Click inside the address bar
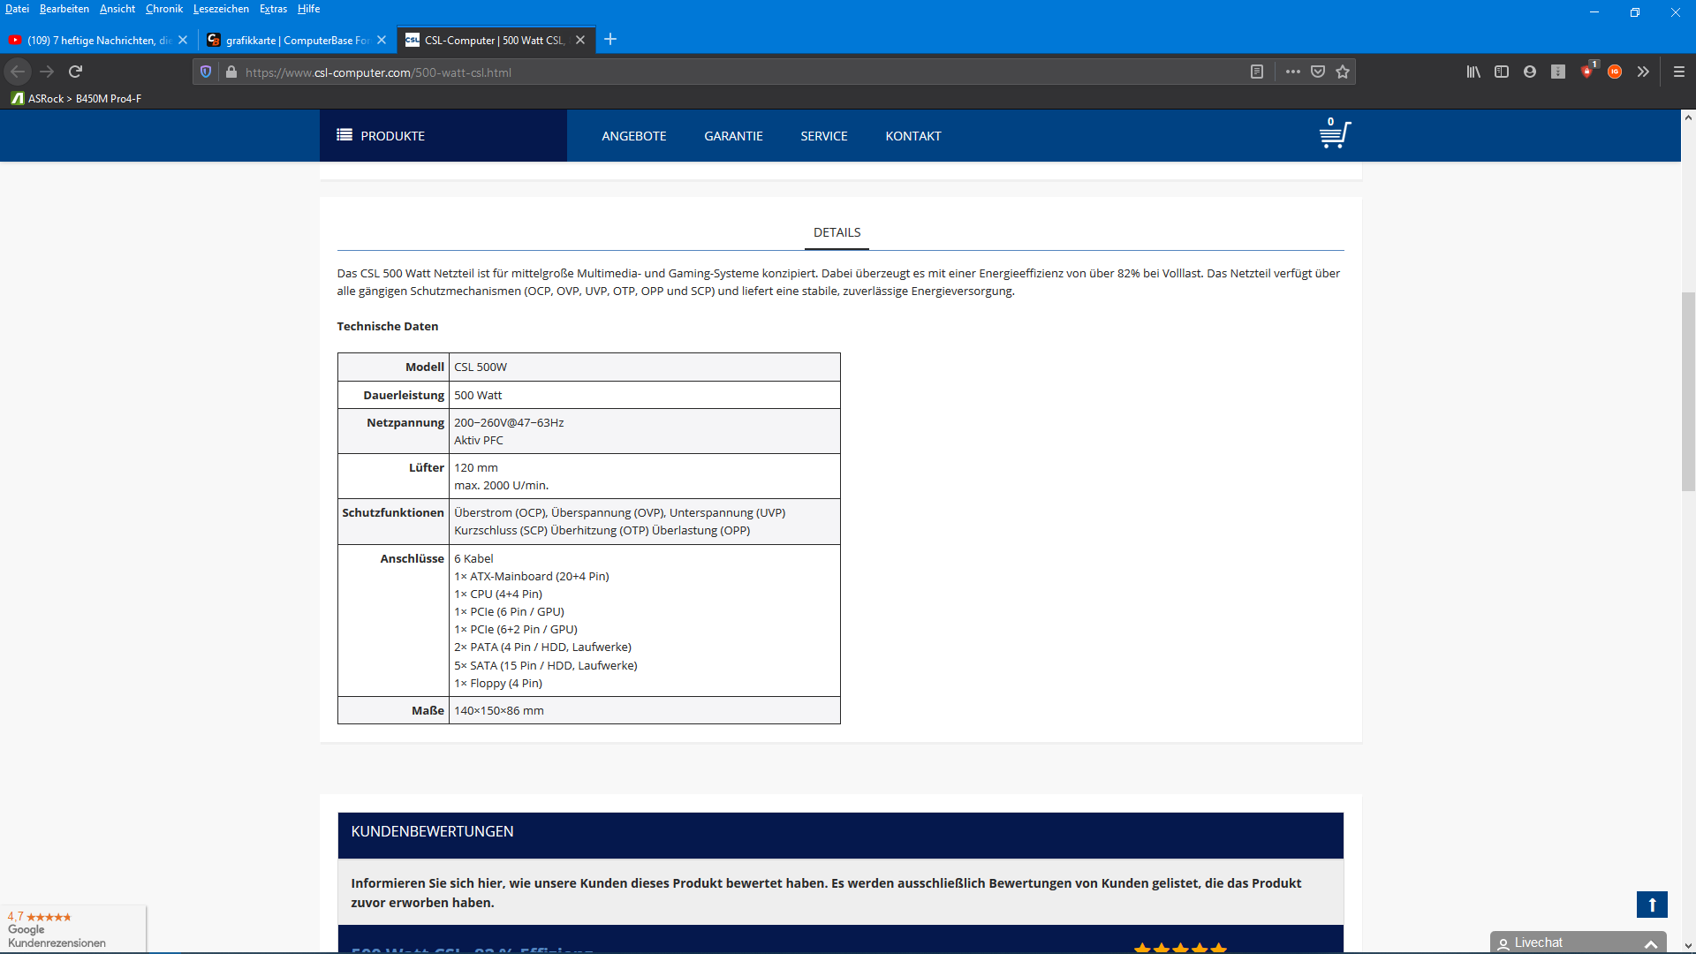Screen dimensions: 1696x954 [x=618, y=72]
